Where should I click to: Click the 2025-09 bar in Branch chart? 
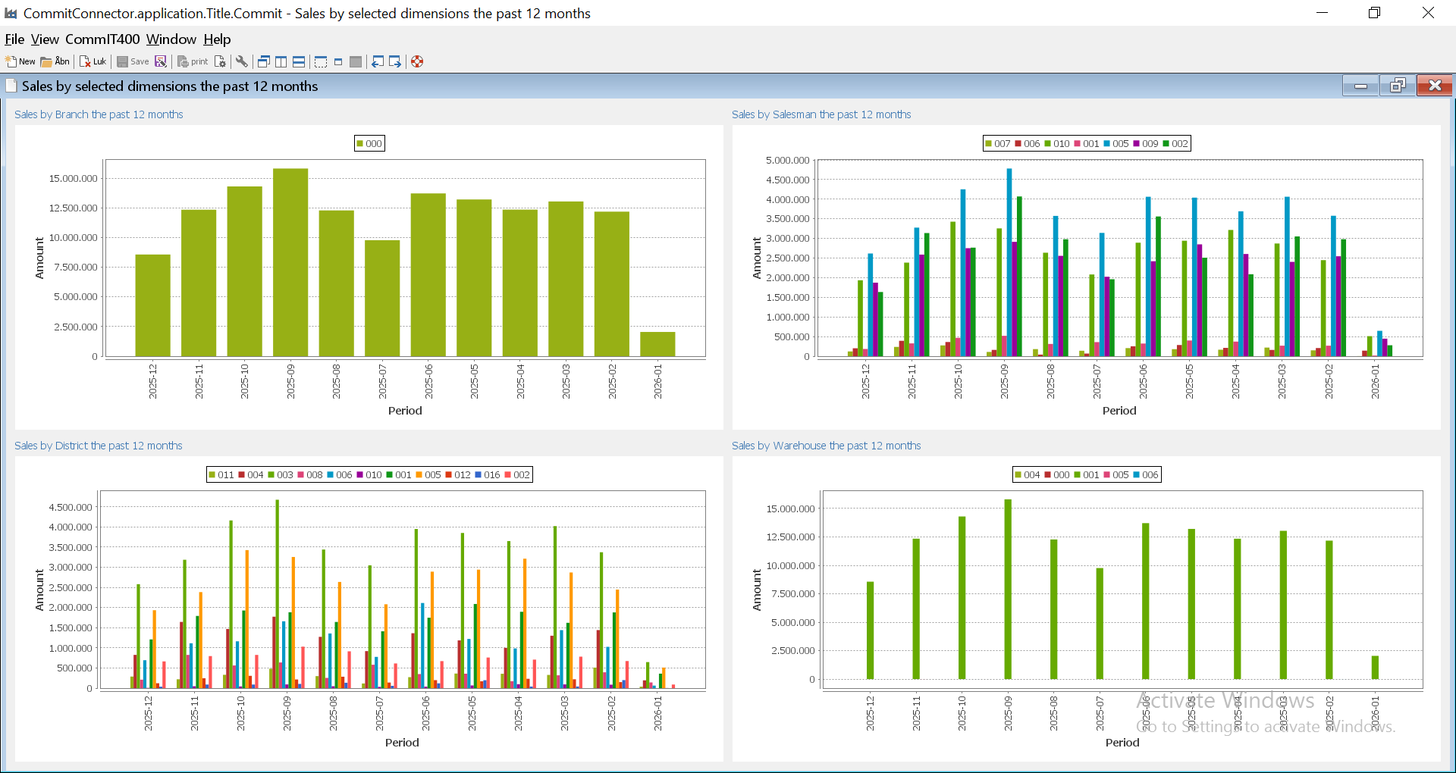(x=290, y=261)
